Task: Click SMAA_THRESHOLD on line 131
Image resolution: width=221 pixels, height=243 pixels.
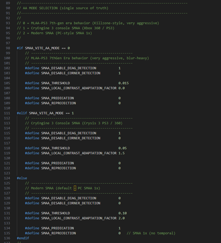Action: tap(55, 213)
